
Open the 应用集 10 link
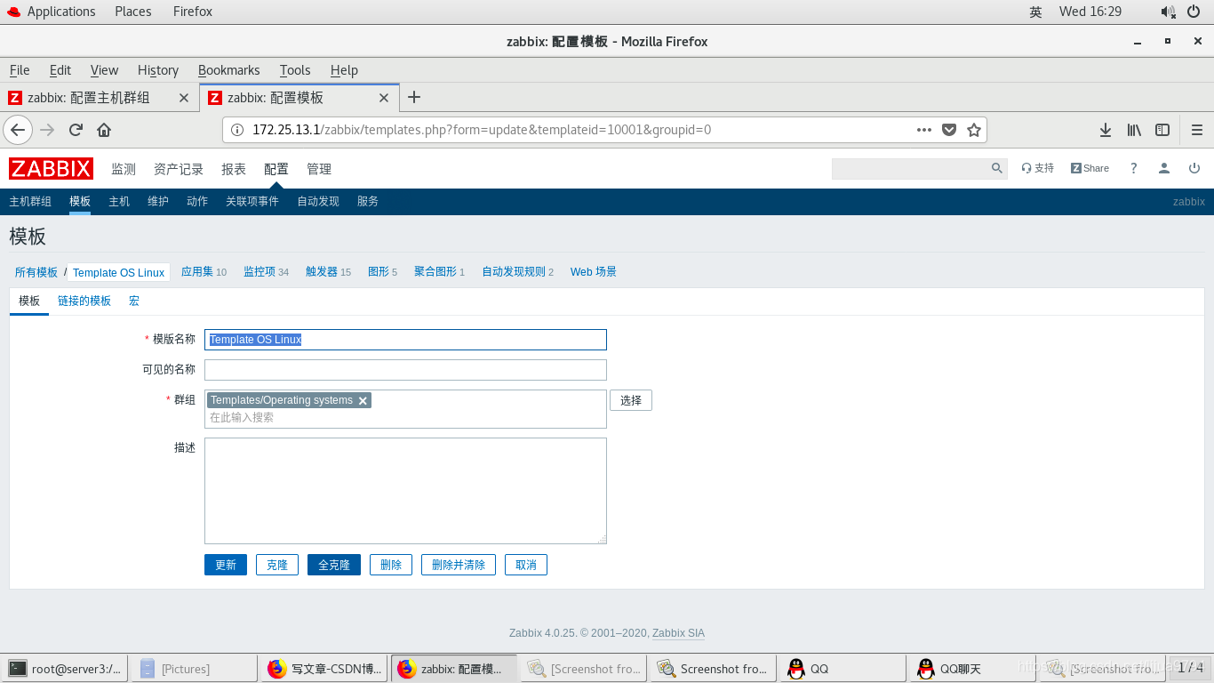pyautogui.click(x=204, y=272)
